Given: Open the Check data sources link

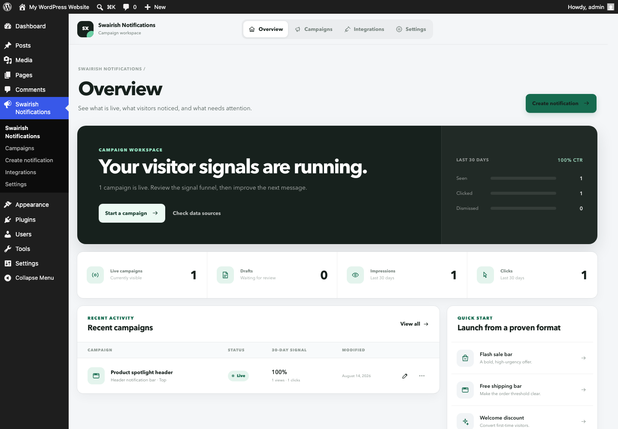Looking at the screenshot, I should (197, 213).
